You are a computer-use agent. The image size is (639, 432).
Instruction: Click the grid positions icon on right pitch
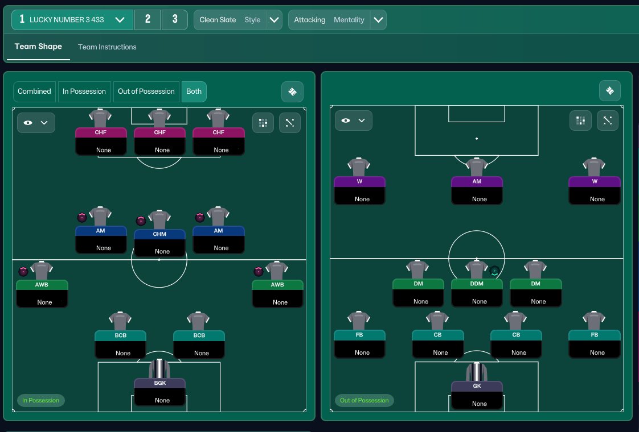click(580, 121)
